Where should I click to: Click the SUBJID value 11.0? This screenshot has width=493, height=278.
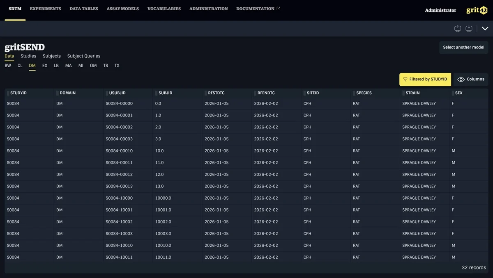coord(159,163)
